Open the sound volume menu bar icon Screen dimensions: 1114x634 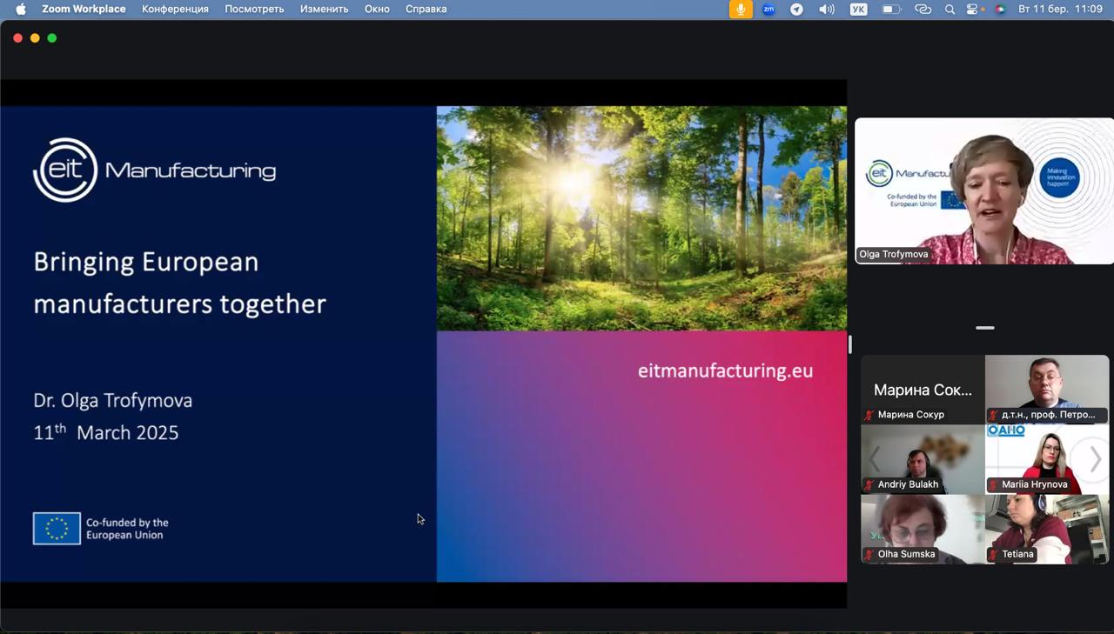[x=826, y=9]
